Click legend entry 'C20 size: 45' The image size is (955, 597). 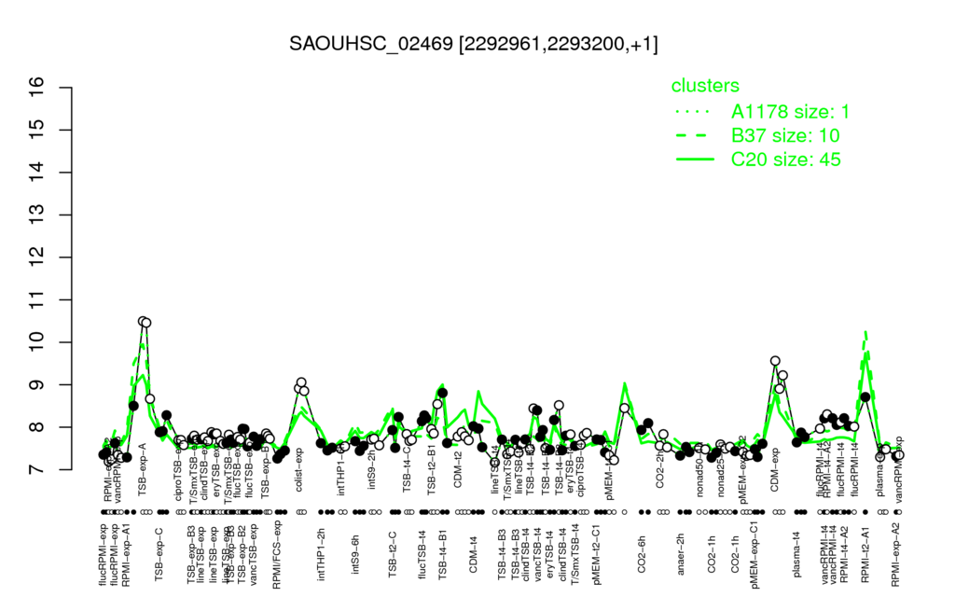(785, 159)
